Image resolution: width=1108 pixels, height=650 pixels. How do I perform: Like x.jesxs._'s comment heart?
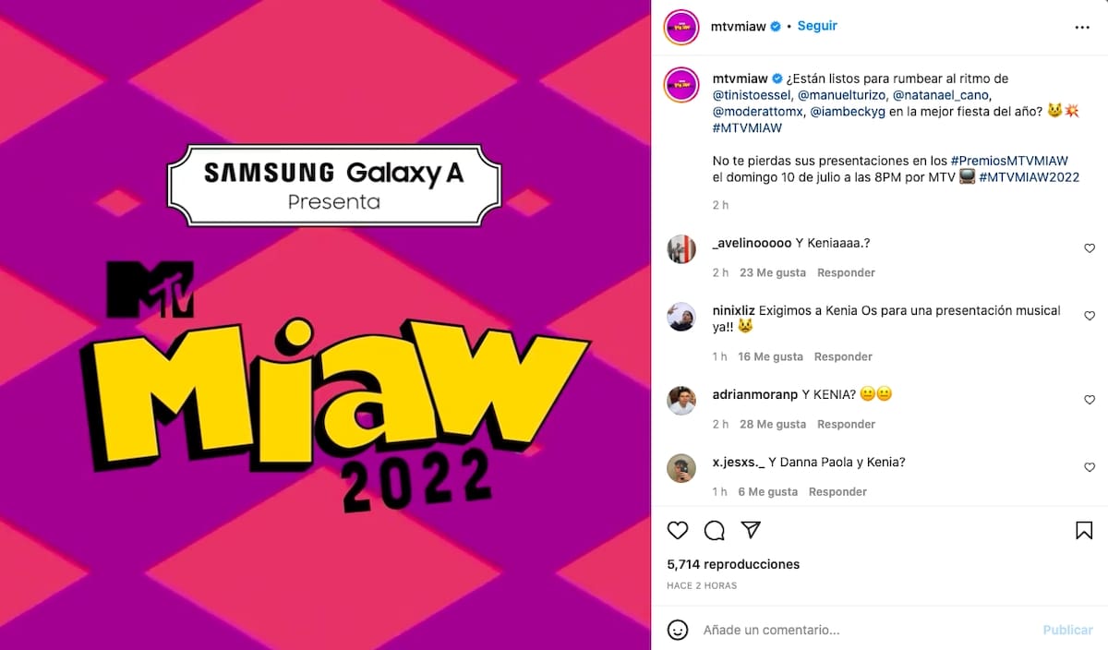coord(1090,467)
